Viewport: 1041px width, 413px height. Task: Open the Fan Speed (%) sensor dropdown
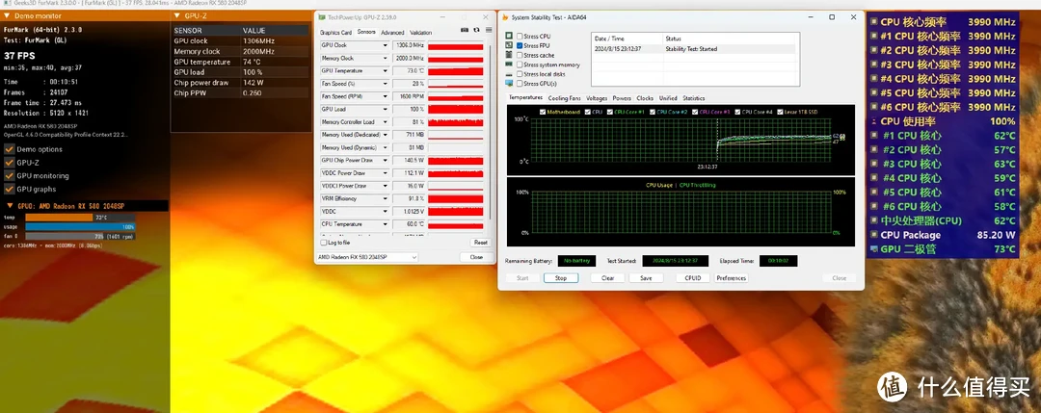385,84
